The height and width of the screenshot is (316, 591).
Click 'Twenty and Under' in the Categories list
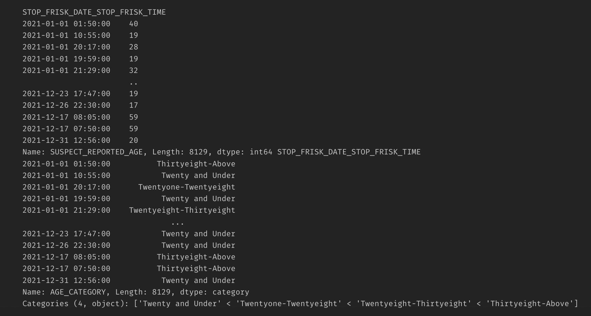[180, 304]
